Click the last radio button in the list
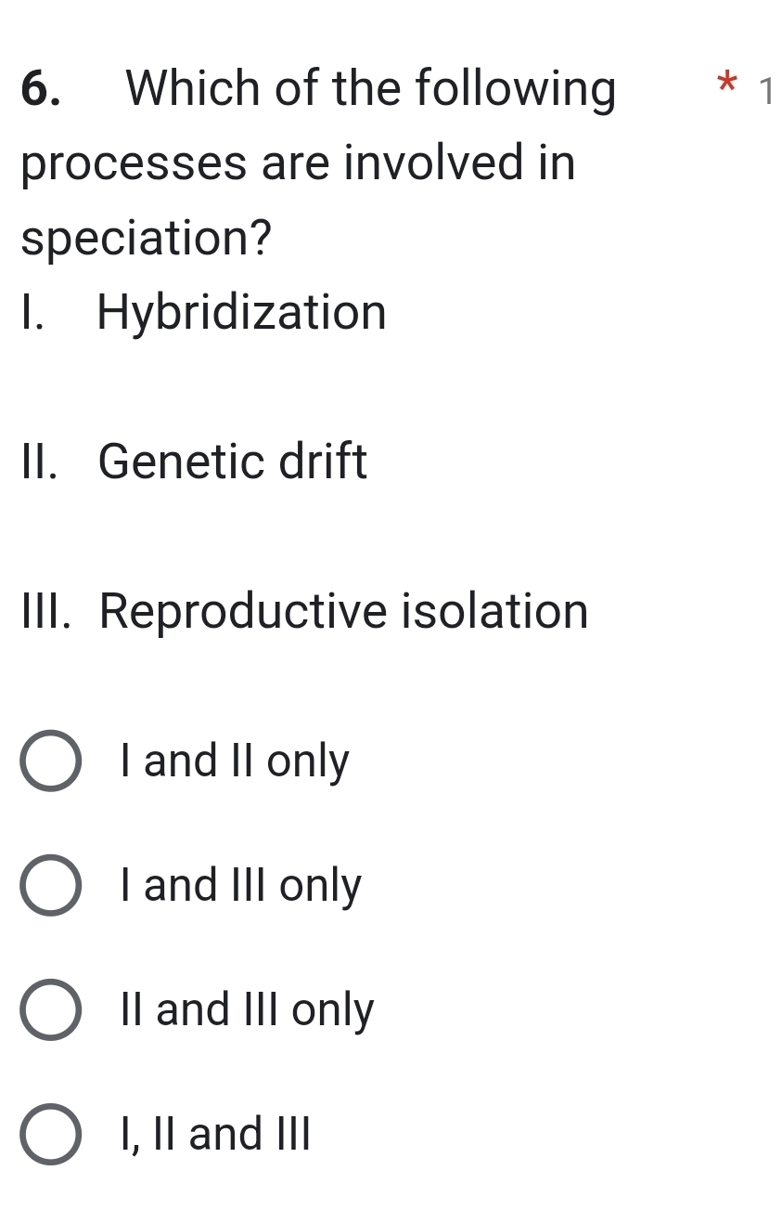The height and width of the screenshot is (1210, 782). [51, 1134]
